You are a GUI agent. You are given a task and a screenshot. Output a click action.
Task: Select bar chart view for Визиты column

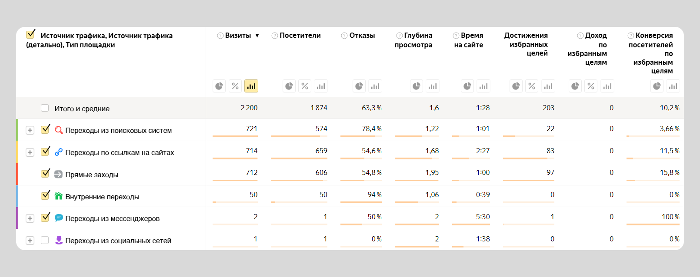(x=251, y=86)
